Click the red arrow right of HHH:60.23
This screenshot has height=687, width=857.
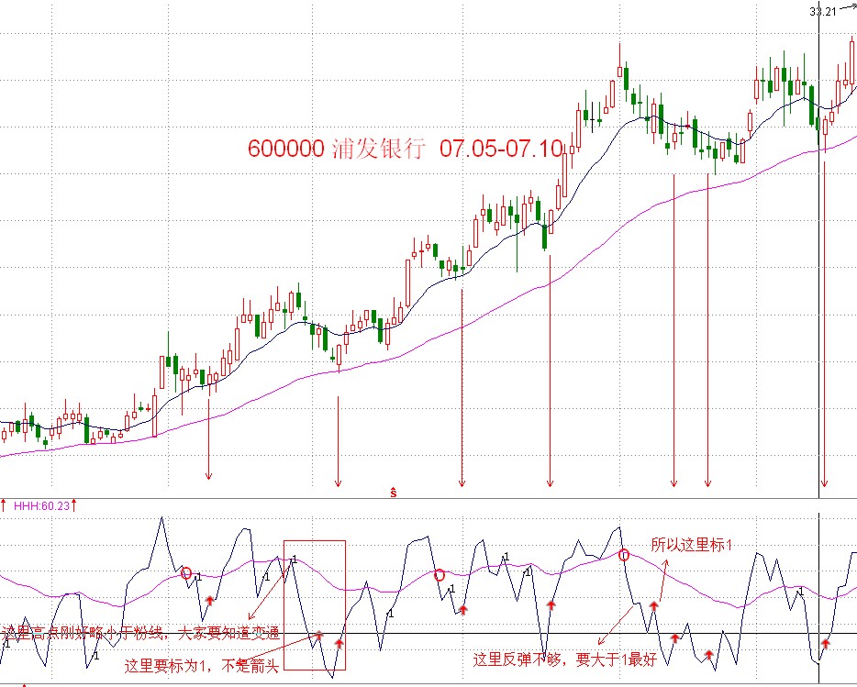(73, 505)
